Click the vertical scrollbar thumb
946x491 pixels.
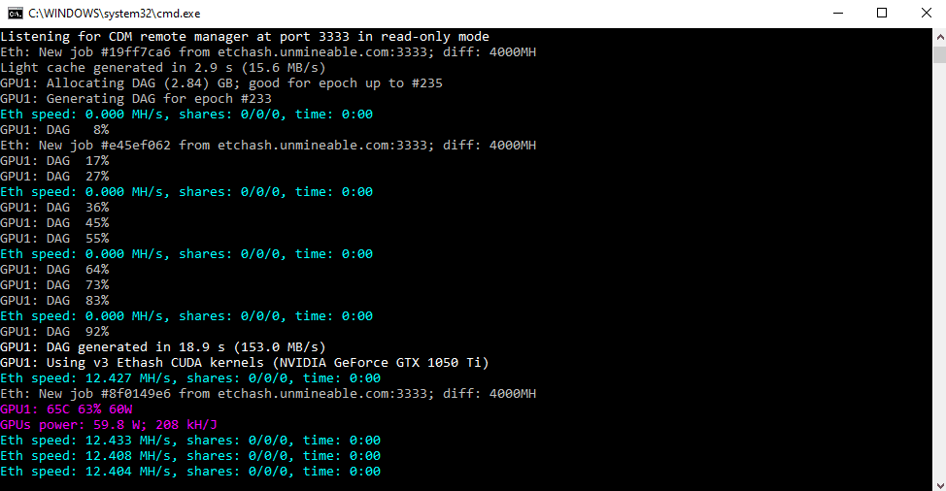937,54
